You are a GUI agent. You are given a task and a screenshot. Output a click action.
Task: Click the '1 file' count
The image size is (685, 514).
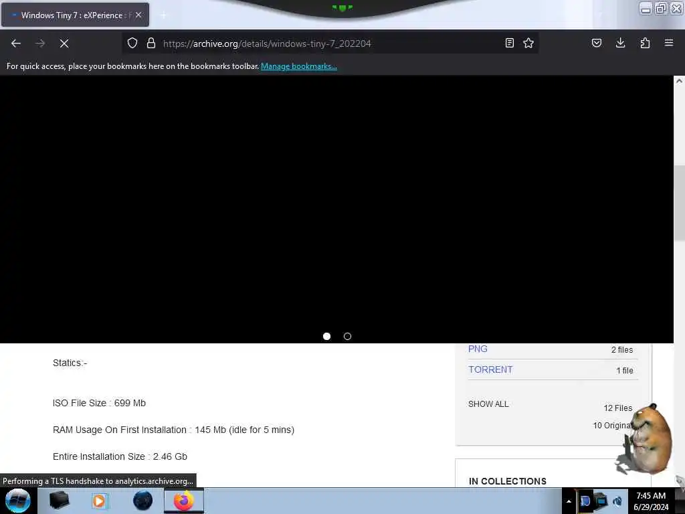point(625,370)
